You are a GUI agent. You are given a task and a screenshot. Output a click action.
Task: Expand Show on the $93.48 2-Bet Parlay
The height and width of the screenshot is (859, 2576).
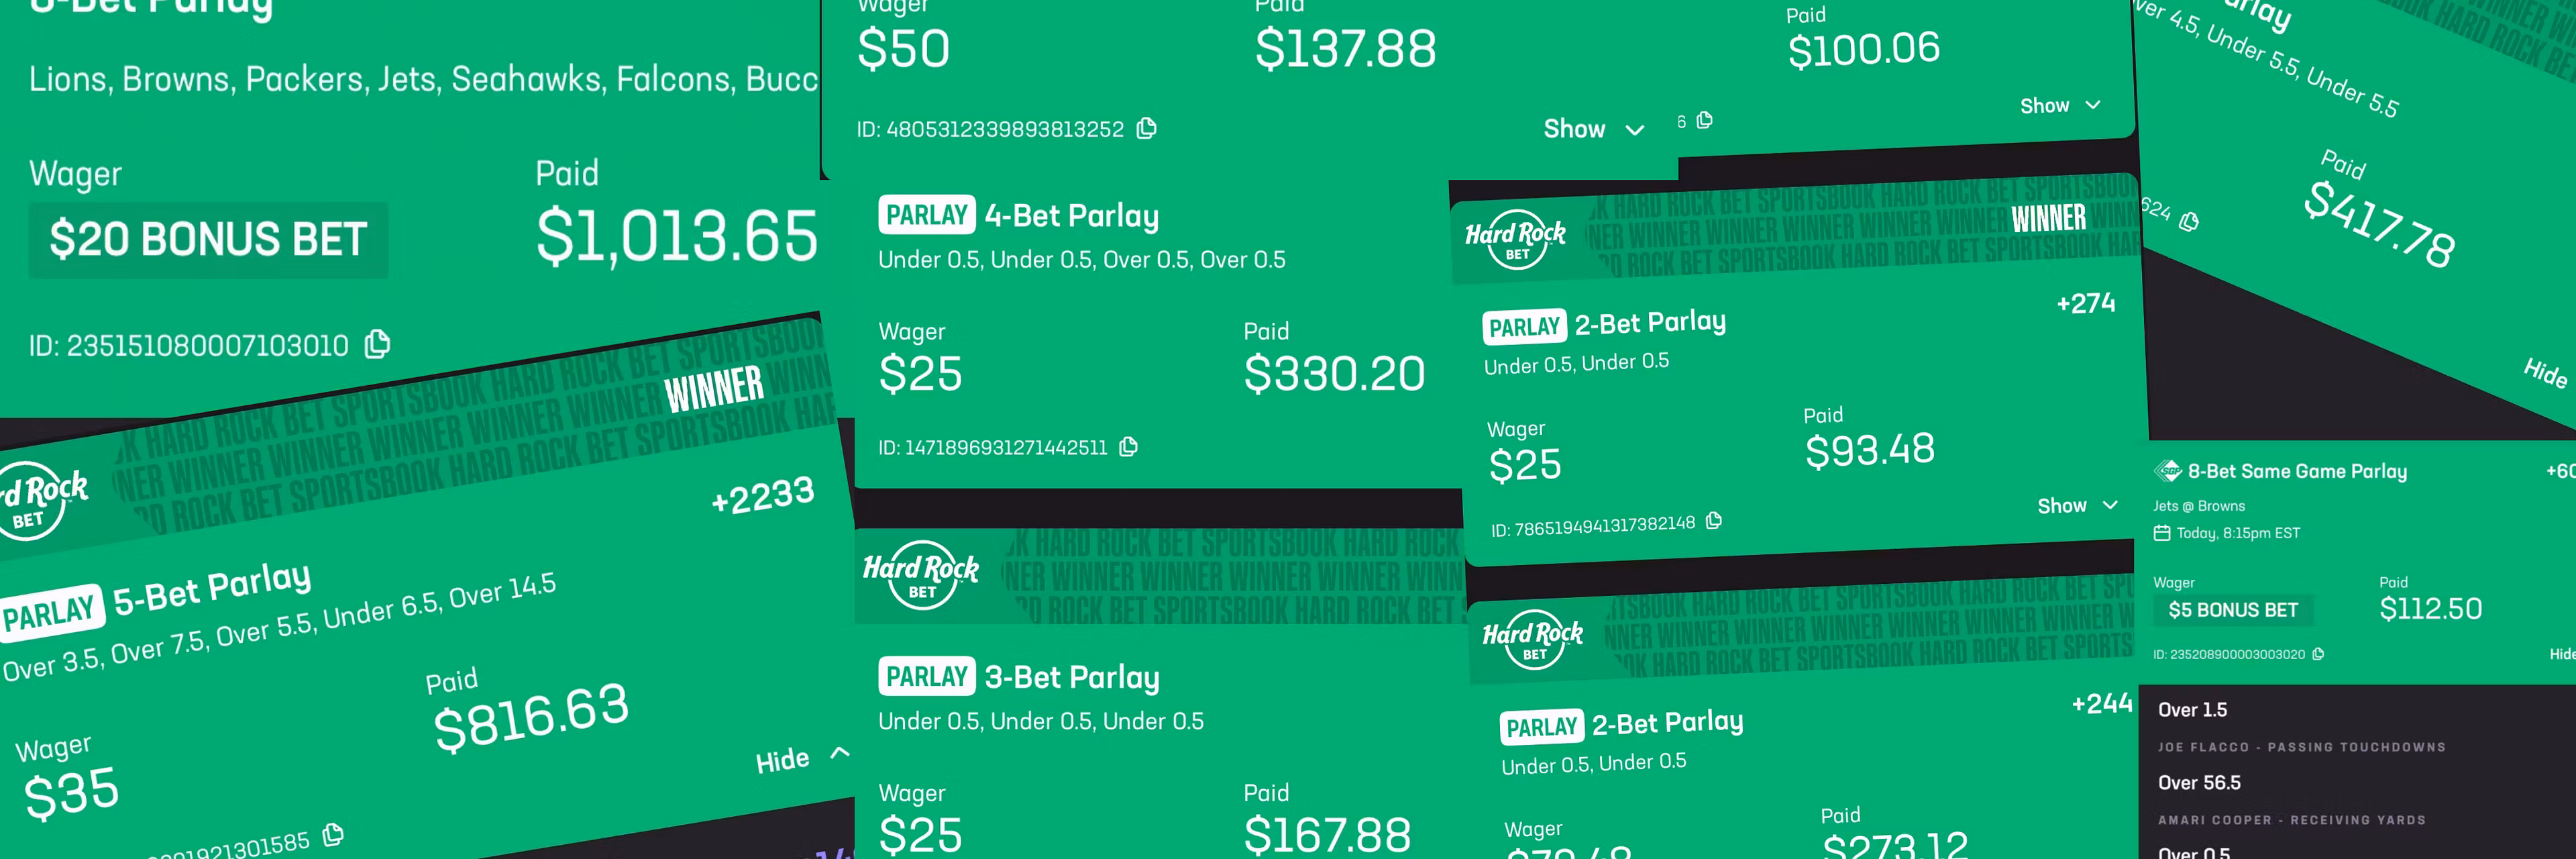(x=2077, y=505)
